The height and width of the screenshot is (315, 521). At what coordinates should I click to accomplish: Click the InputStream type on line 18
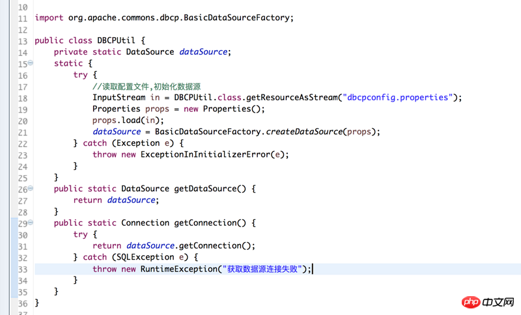click(x=119, y=98)
